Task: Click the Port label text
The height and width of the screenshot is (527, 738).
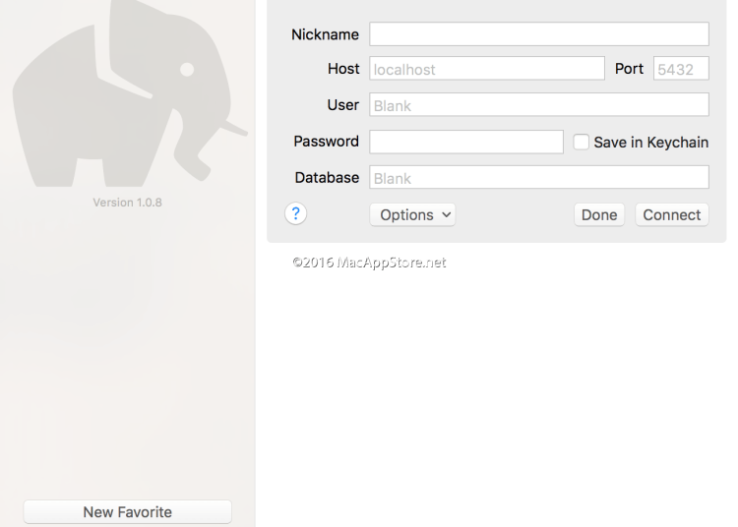Action: (629, 69)
